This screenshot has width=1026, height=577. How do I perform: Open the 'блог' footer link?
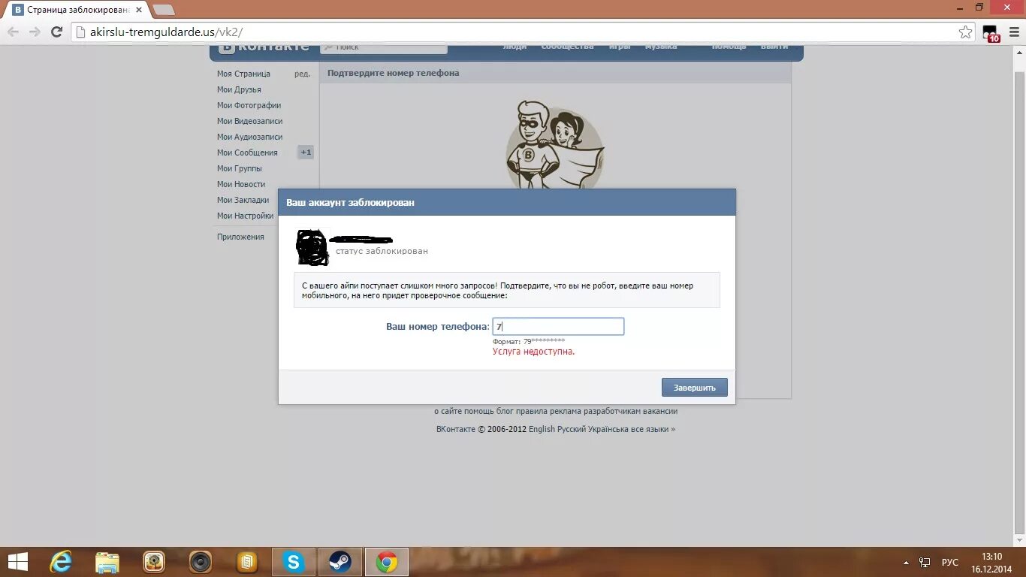pyautogui.click(x=503, y=411)
